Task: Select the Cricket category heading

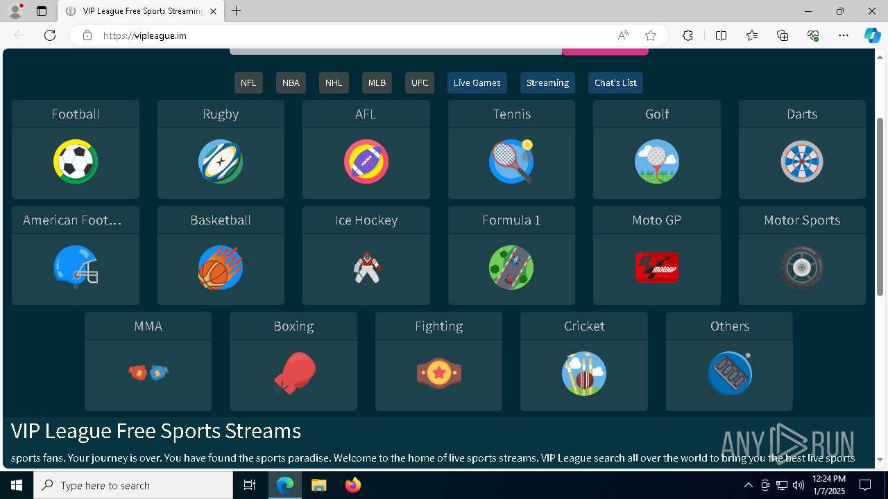Action: point(584,326)
